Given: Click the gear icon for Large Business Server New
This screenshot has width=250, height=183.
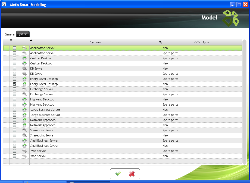Looking at the screenshot, I should [24, 110].
